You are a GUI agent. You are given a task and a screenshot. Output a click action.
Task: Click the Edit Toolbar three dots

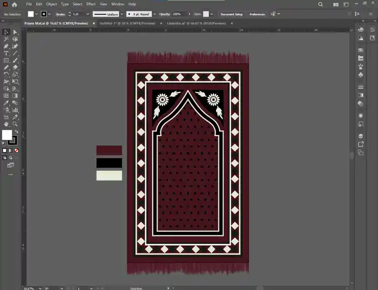pos(11,174)
